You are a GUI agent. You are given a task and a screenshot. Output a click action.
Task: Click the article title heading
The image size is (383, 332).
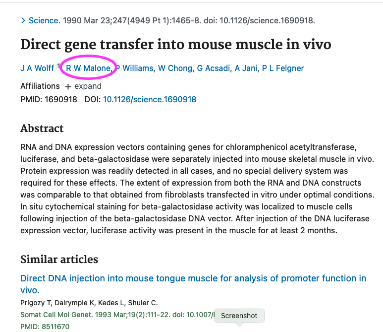click(175, 44)
